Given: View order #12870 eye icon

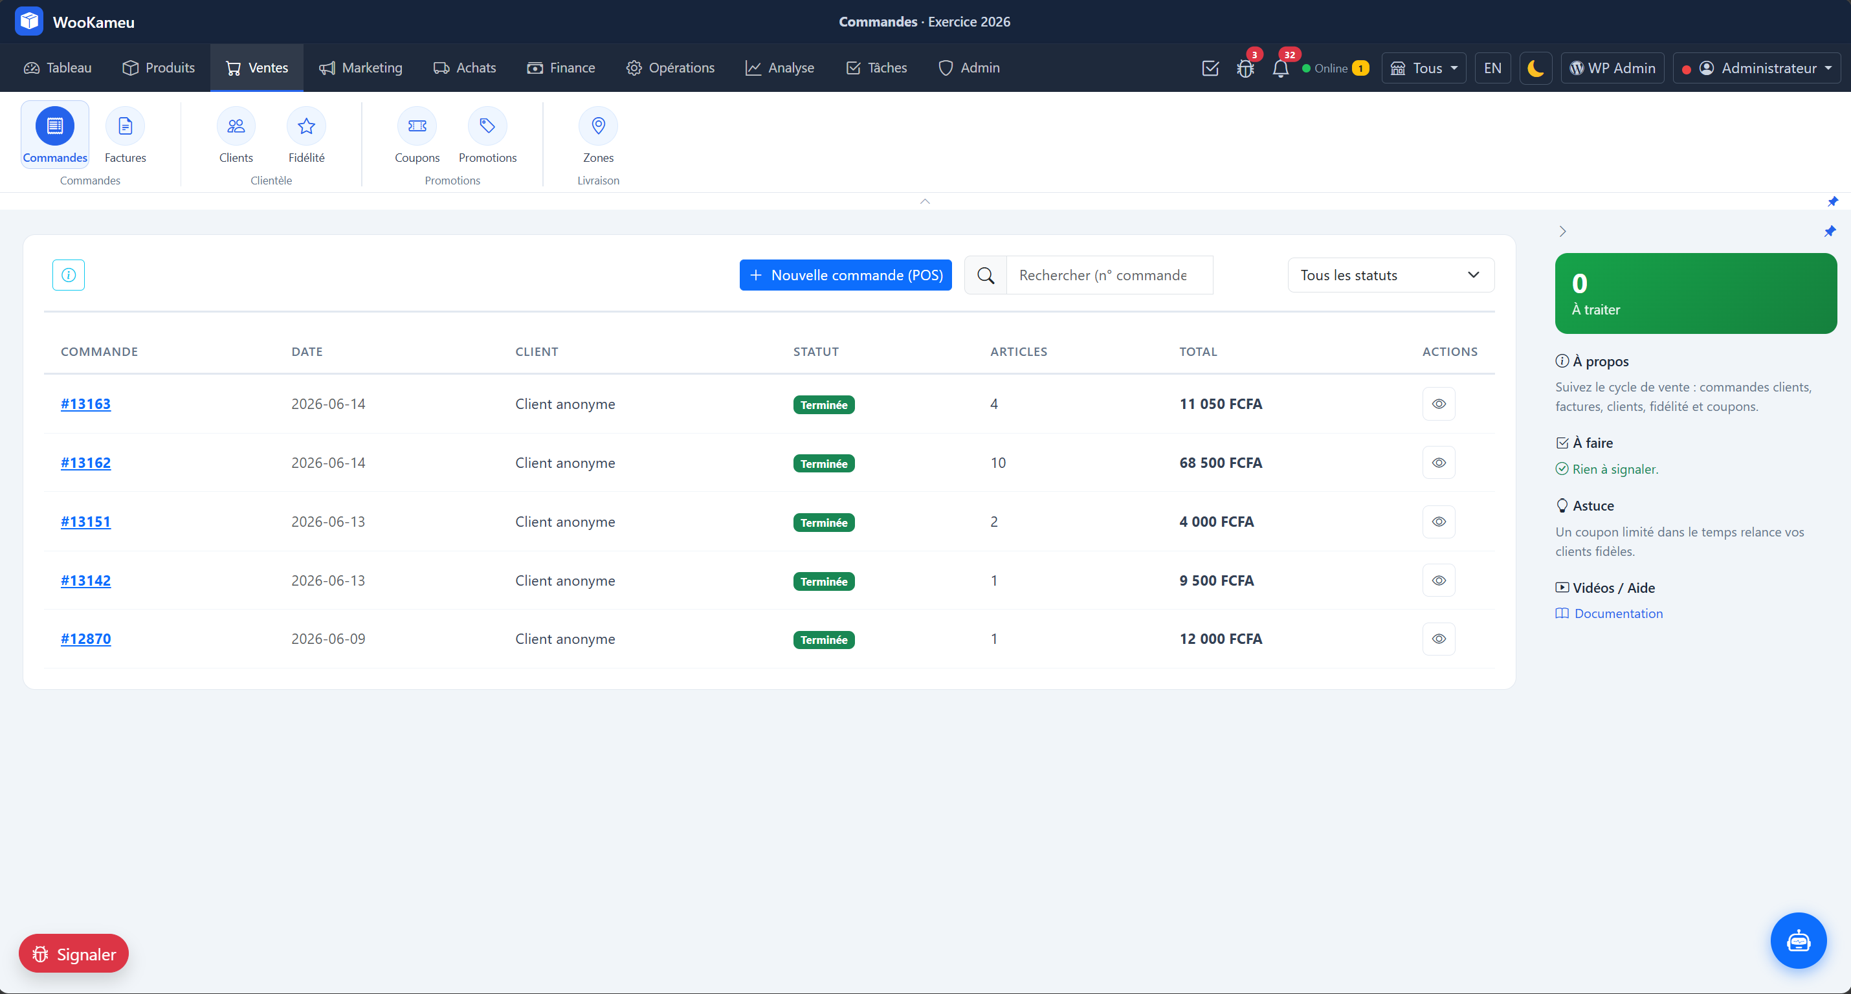Looking at the screenshot, I should point(1439,639).
